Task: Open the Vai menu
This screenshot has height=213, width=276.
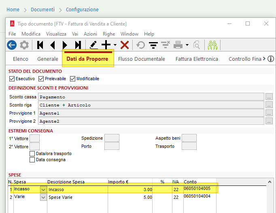Action: (75, 34)
